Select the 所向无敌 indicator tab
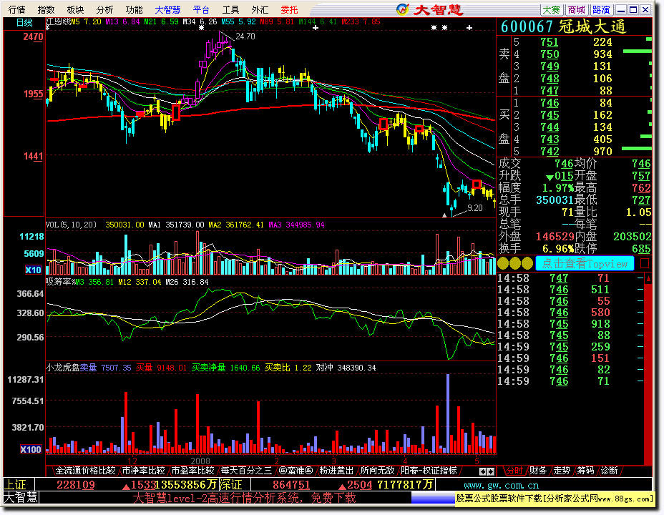 (x=377, y=470)
